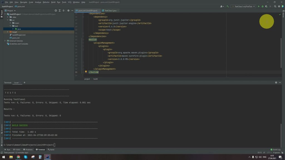Toggle the Terminal tool window button

[x=40, y=150]
